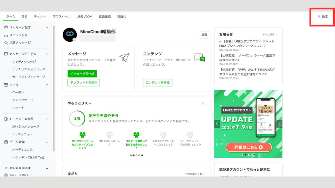Open the プロフィール tab
This screenshot has width=335, height=188.
pos(61,16)
